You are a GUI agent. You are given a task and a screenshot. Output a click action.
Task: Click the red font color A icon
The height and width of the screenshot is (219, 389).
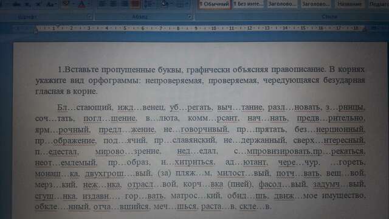(x=82, y=4)
